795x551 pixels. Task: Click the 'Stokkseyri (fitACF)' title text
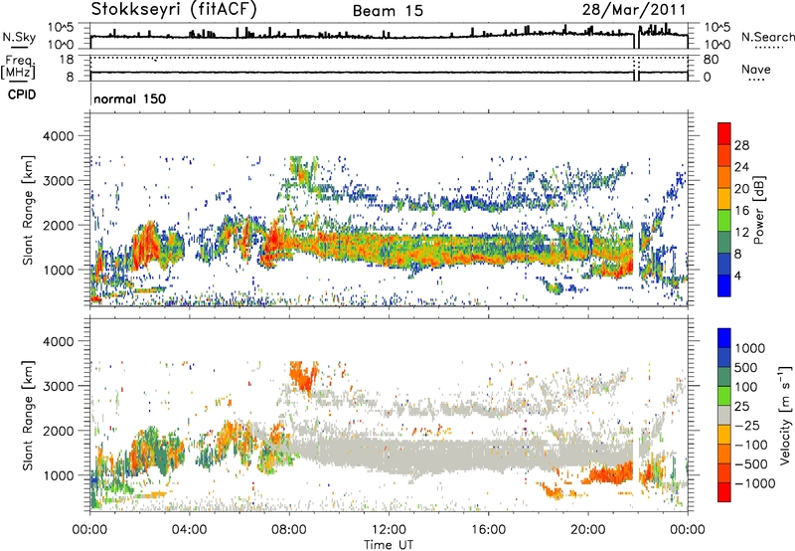click(174, 10)
